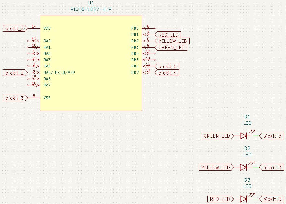
Task: Click pin number 12 at RB6
Action: (x=148, y=64)
